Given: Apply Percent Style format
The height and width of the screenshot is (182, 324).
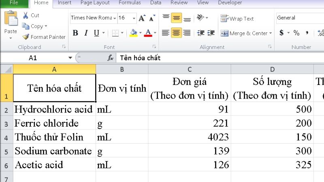Looking at the screenshot, I should (296, 33).
